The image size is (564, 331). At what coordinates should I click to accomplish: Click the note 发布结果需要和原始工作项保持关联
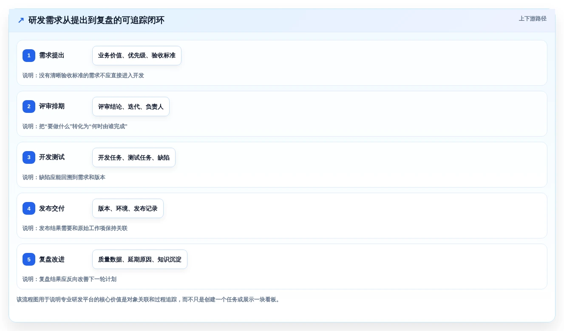point(75,228)
